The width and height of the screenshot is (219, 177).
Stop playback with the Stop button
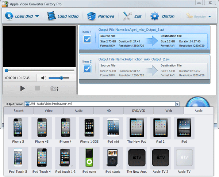[x=38, y=88]
